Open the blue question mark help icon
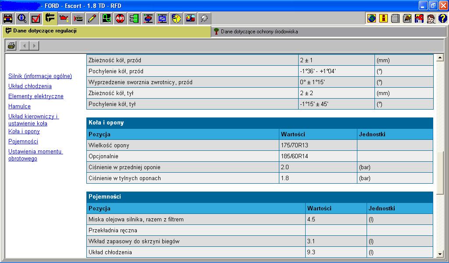449x263 pixels. coord(442,18)
